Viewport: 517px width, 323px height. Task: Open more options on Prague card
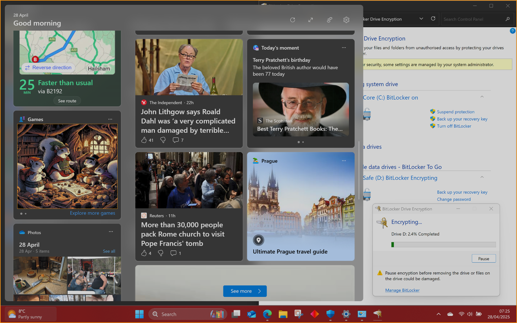pyautogui.click(x=344, y=161)
